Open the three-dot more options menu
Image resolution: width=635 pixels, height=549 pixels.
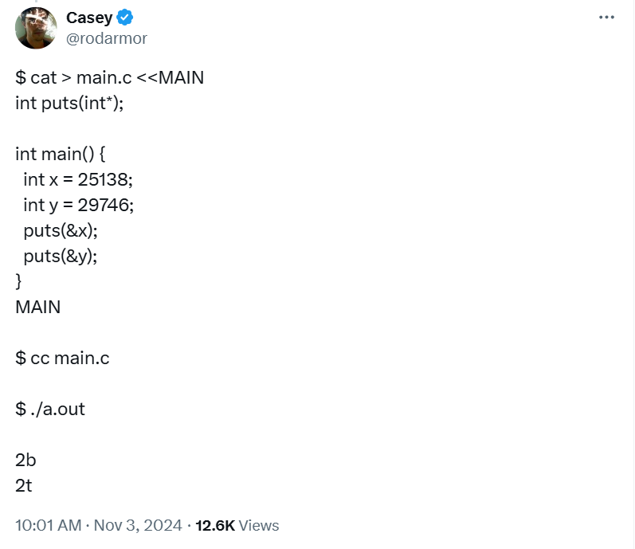pyautogui.click(x=606, y=18)
